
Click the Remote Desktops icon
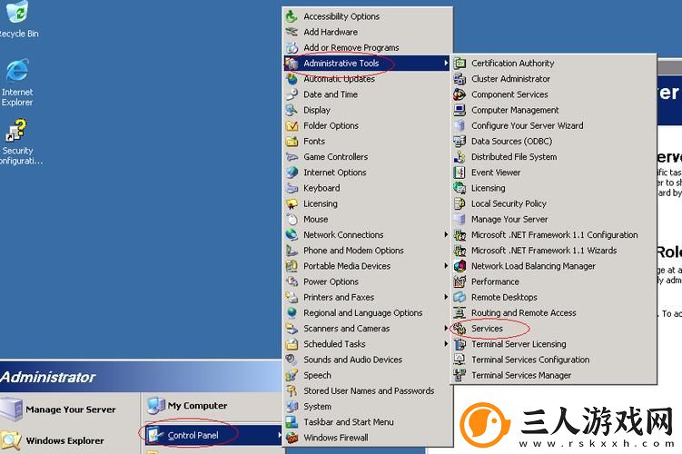point(460,298)
